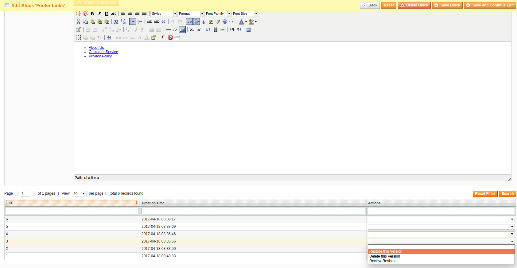Screen dimensions: 517x268
Task: Open text color picker arrow
Action: pos(246,21)
